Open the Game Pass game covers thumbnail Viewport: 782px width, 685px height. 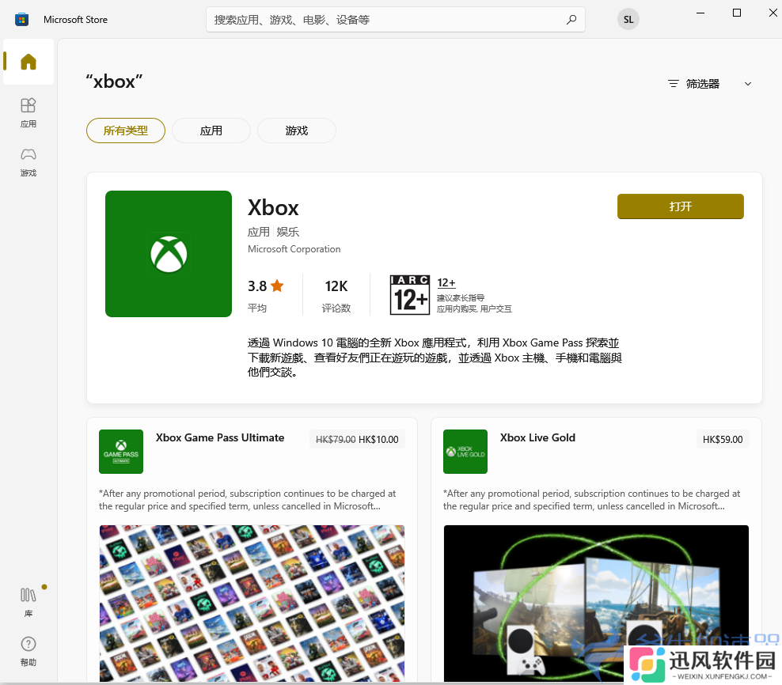pyautogui.click(x=252, y=604)
